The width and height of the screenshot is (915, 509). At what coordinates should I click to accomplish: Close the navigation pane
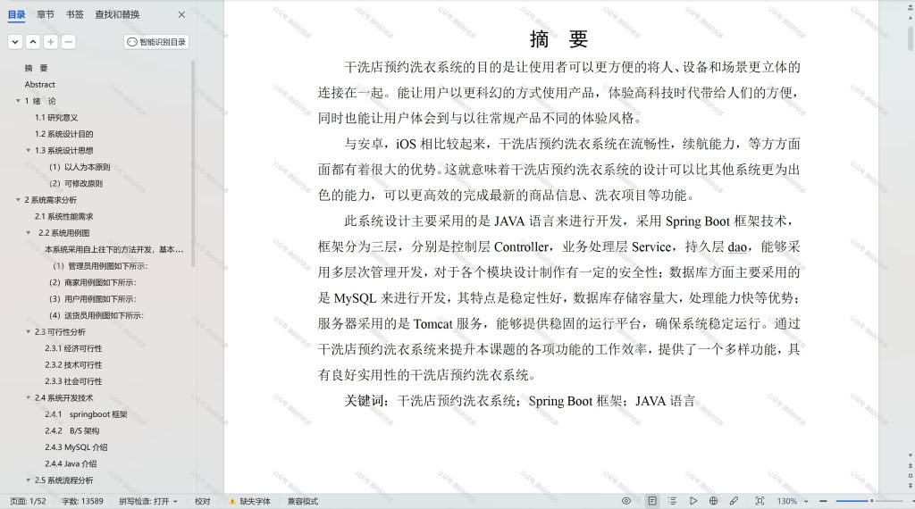click(181, 14)
